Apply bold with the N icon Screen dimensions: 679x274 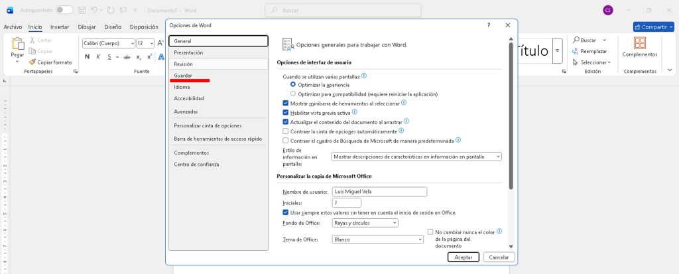tap(87, 56)
